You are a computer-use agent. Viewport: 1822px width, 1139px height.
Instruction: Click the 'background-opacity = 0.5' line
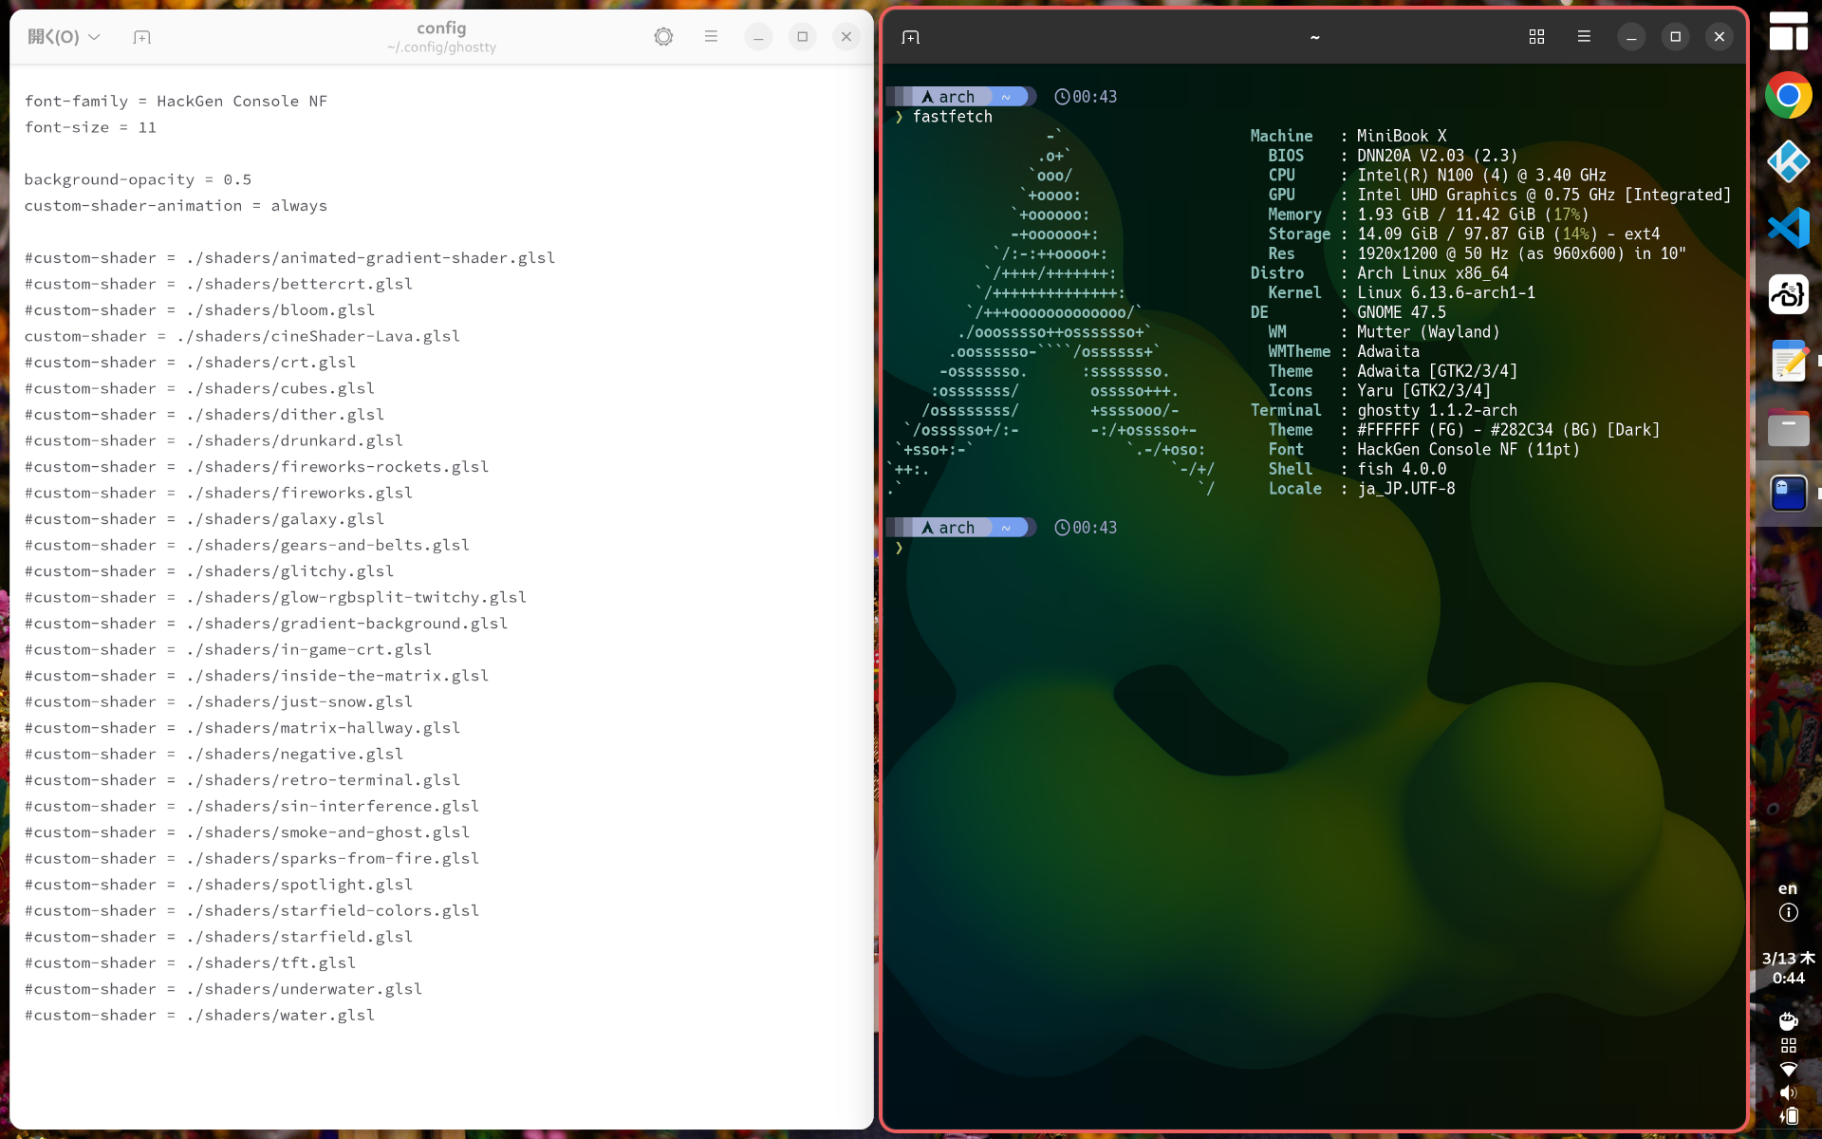pos(138,179)
